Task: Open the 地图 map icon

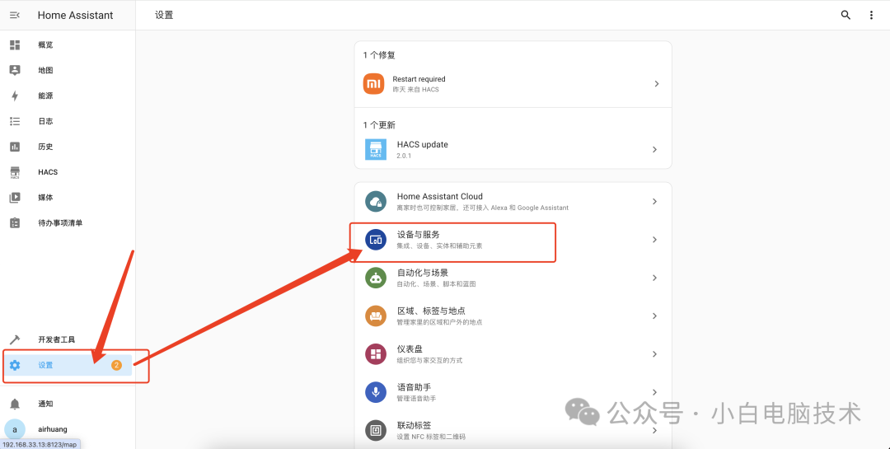Action: (x=15, y=70)
